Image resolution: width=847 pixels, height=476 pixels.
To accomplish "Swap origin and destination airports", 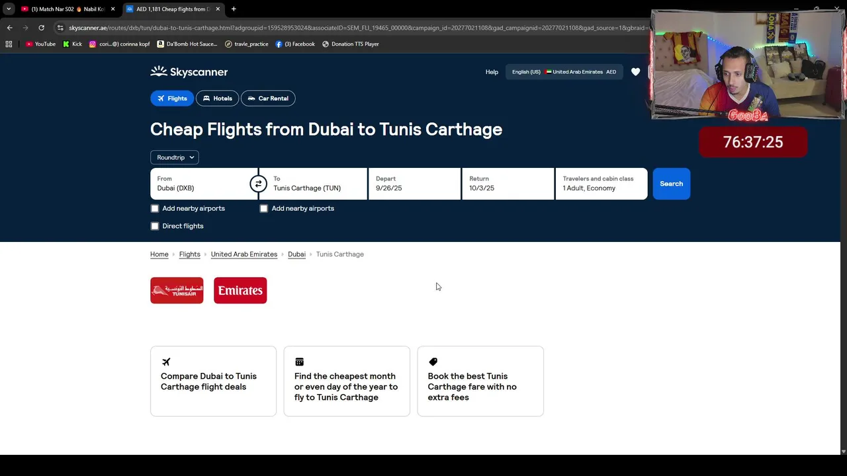I will point(258,184).
